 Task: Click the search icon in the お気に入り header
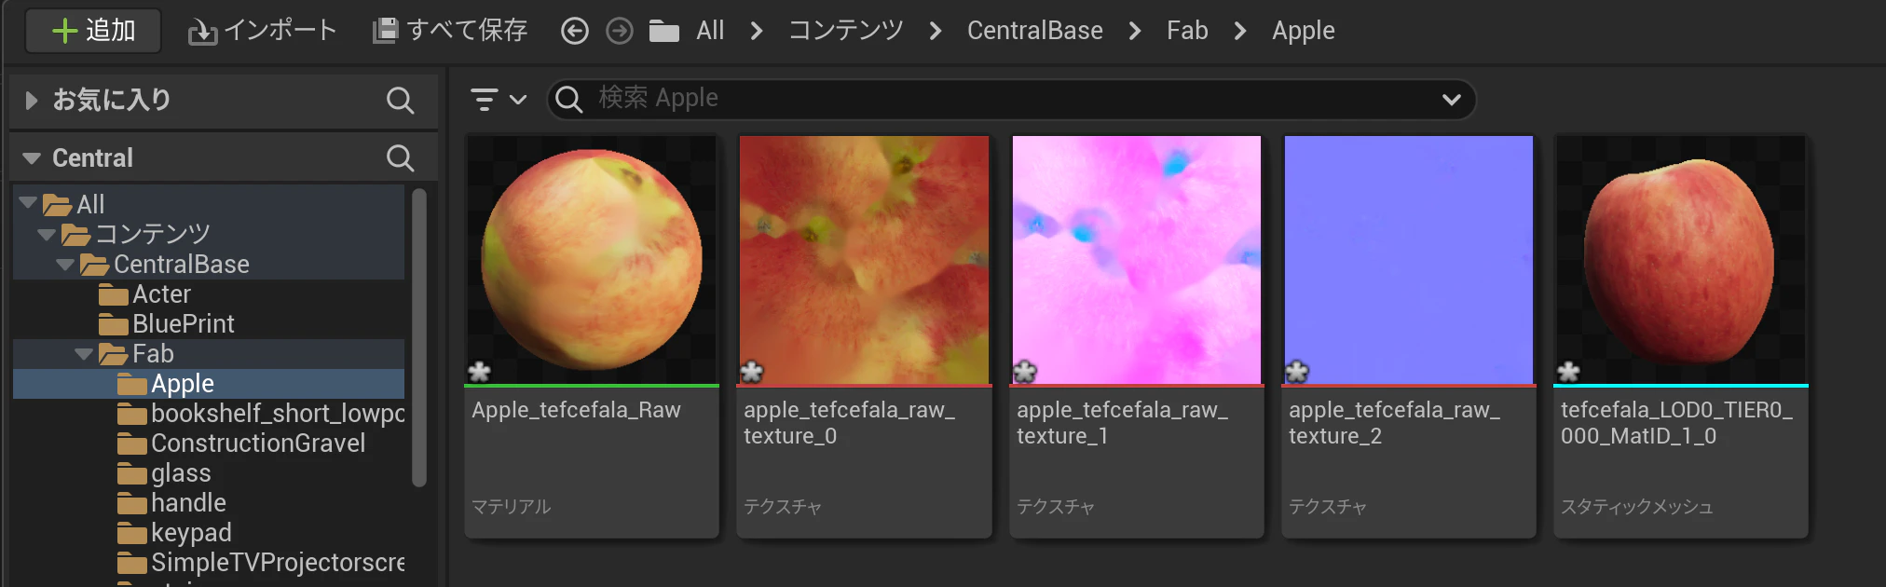click(400, 101)
